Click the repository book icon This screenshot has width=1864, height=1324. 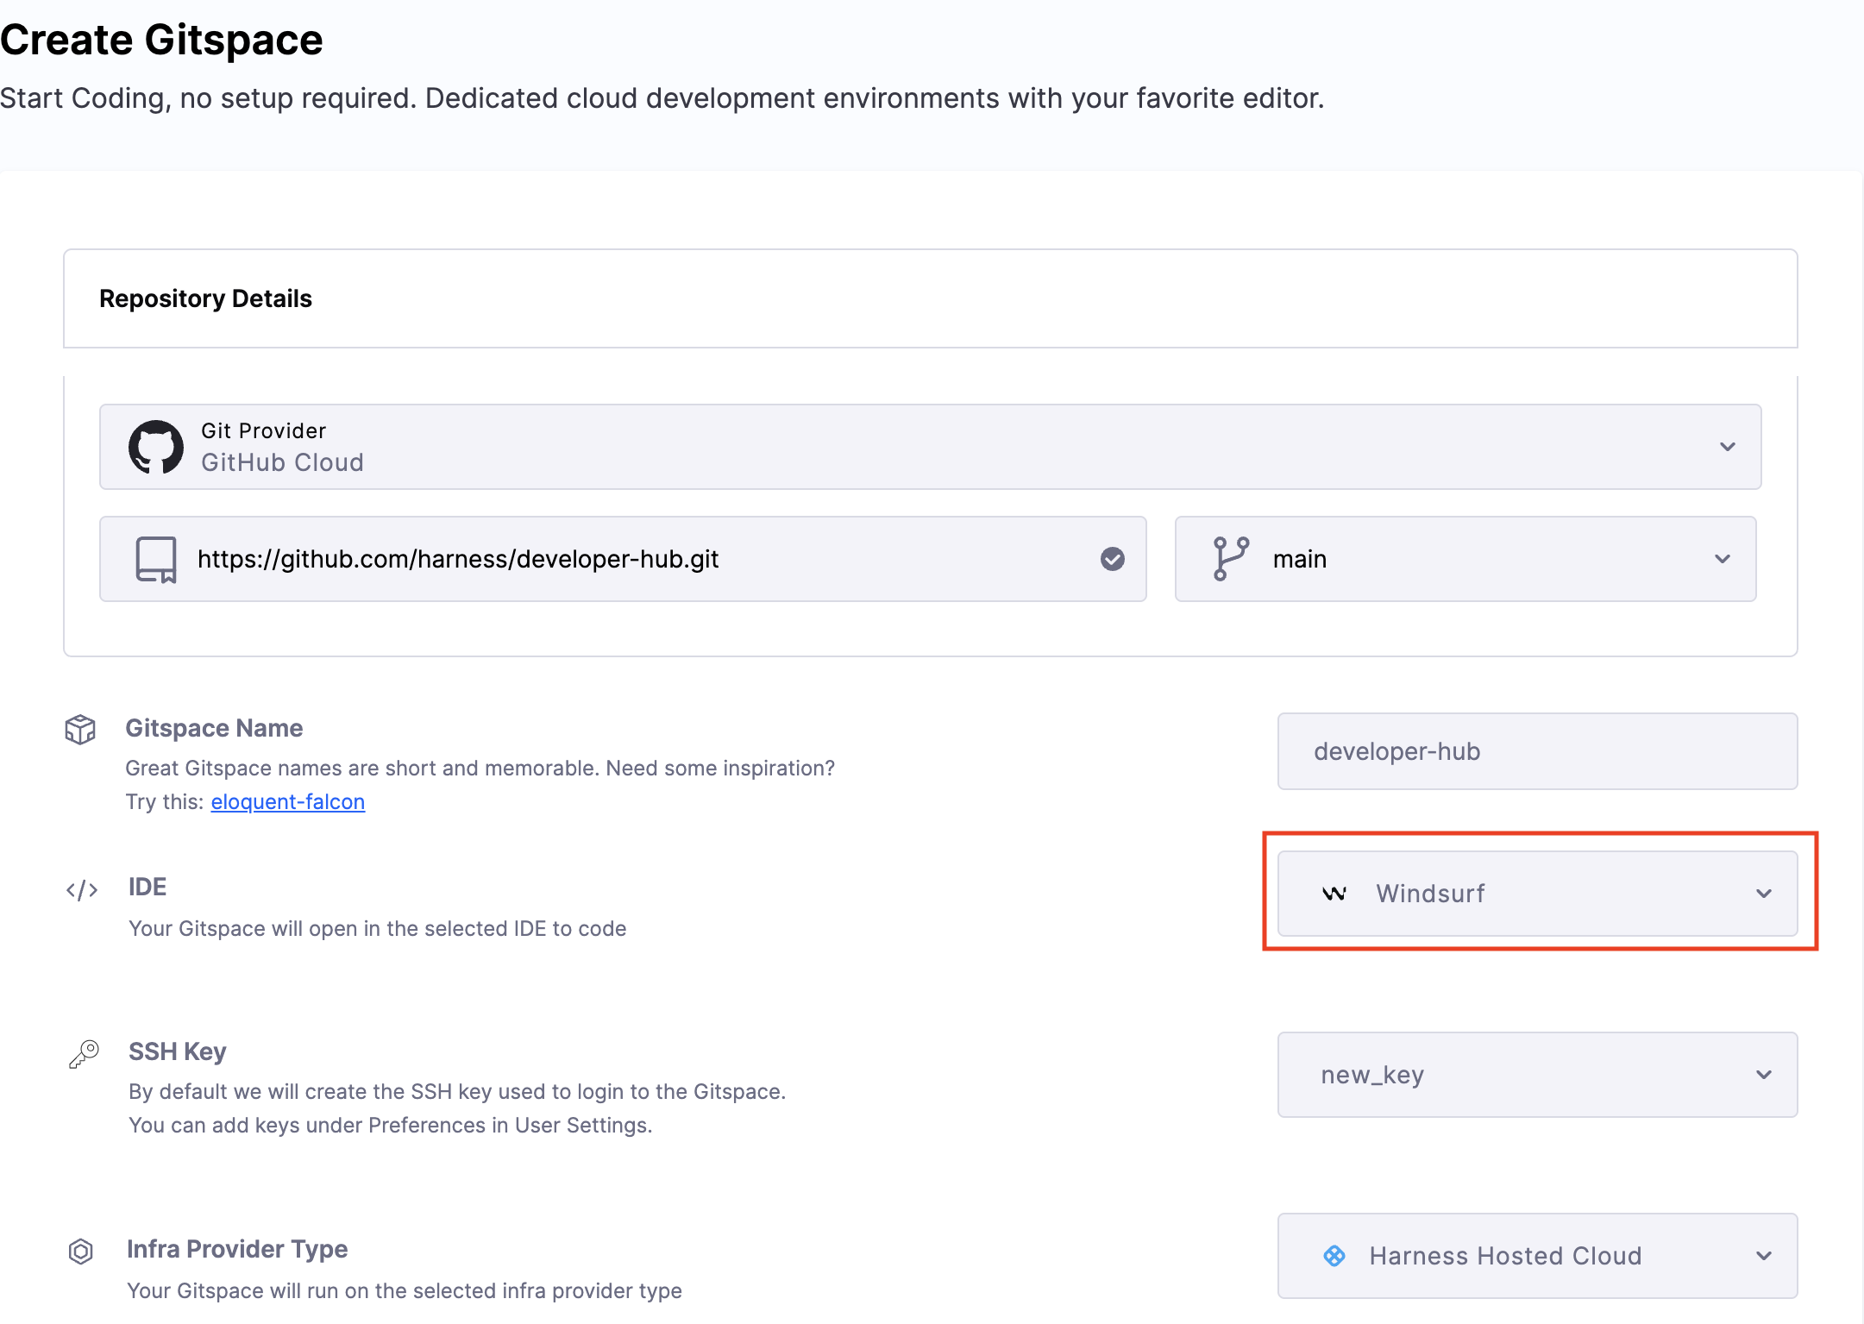coord(156,560)
